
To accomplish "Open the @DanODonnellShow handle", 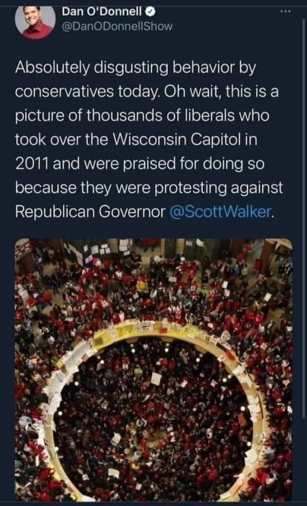I will coord(117,27).
